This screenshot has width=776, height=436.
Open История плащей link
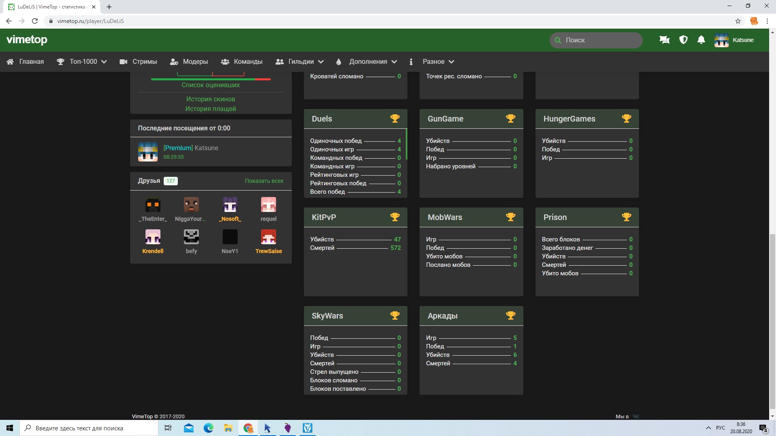point(211,109)
